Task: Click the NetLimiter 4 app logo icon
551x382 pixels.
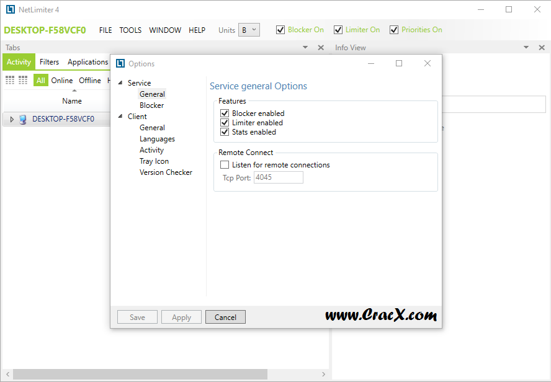Action: [x=10, y=10]
